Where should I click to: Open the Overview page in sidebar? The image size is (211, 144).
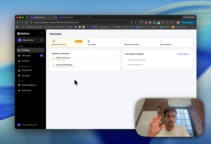(x=30, y=50)
